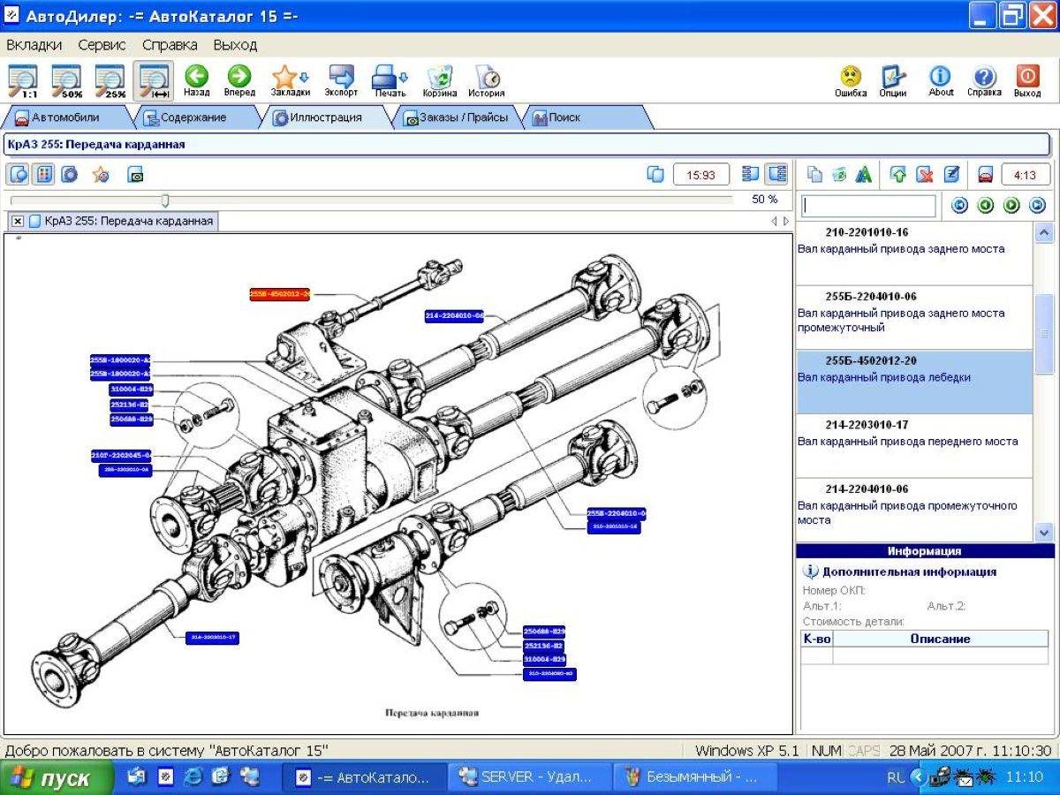This screenshot has width=1060, height=795.
Task: Switch to Заказы / Прайсы tab
Action: point(459,117)
